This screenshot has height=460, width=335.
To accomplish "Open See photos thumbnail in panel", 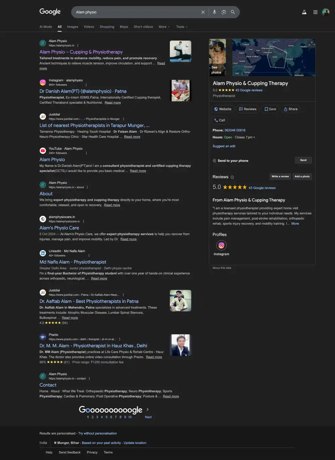I will tap(217, 57).
